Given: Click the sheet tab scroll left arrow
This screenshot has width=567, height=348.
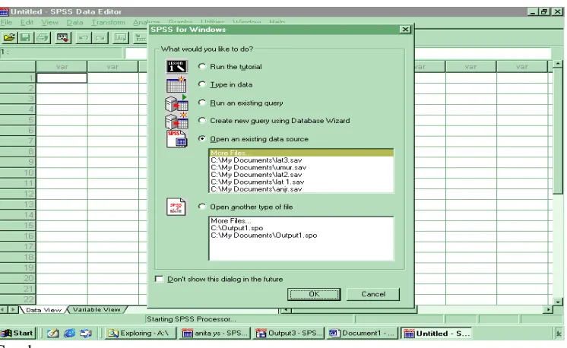Looking at the screenshot, I should (4, 310).
